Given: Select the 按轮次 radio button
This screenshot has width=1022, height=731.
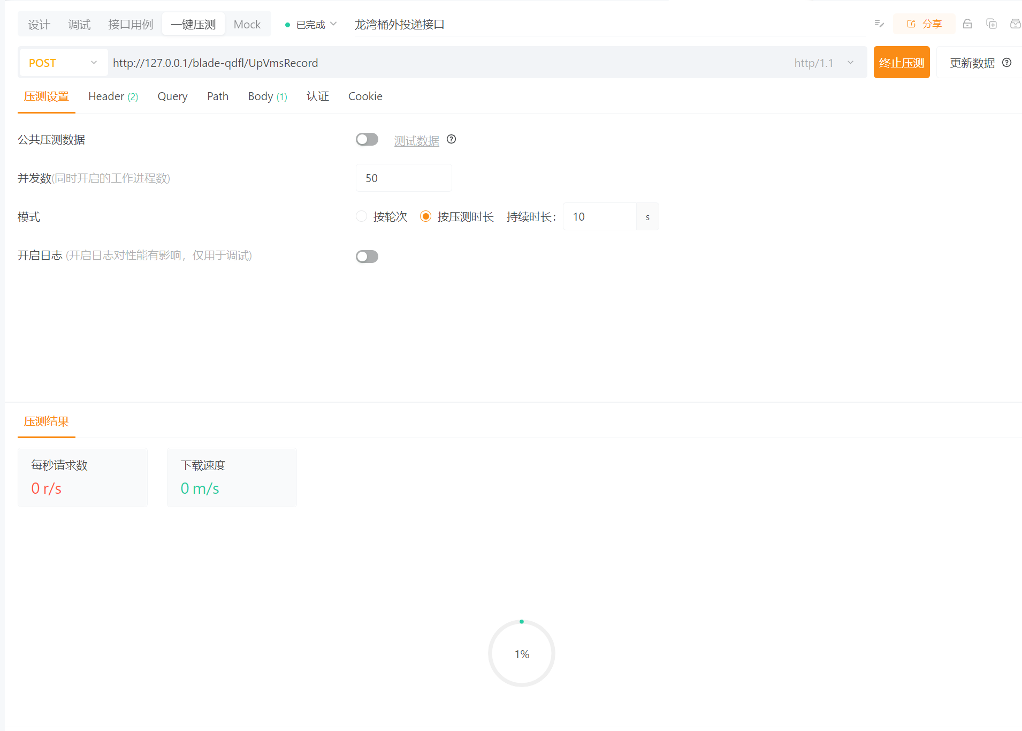Looking at the screenshot, I should coord(362,216).
